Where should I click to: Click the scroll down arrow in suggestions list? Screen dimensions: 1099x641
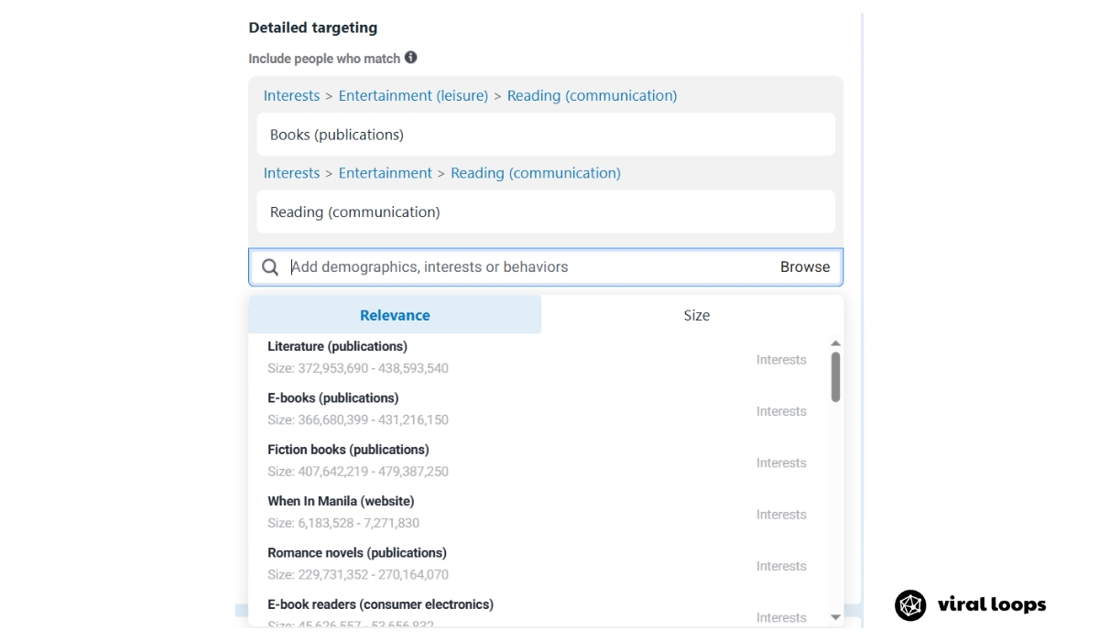835,617
